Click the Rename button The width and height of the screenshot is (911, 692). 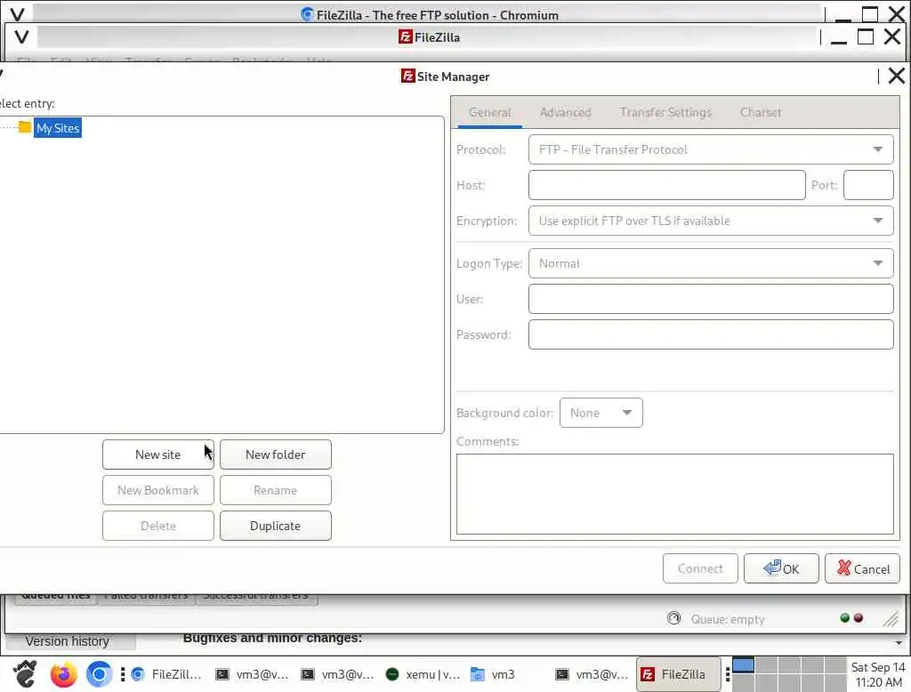276,490
